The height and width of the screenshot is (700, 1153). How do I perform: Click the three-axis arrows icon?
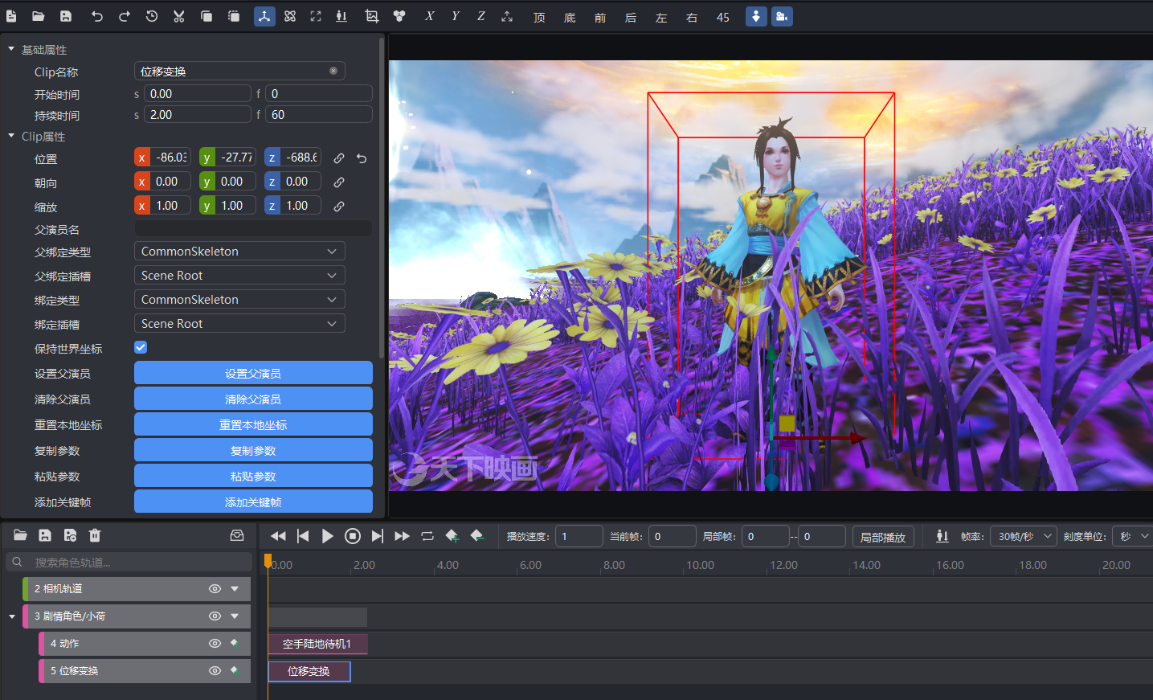click(x=507, y=16)
